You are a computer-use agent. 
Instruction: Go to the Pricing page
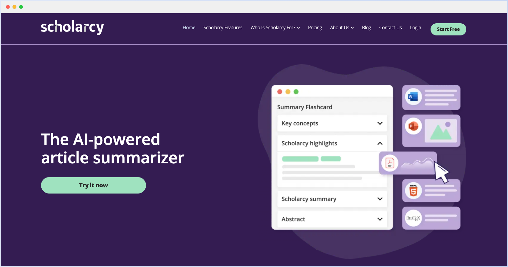315,28
